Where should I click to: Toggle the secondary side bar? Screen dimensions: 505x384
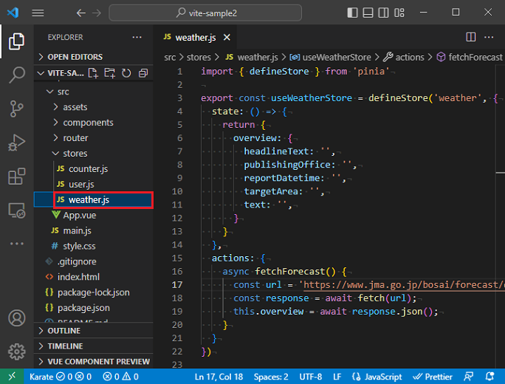pyautogui.click(x=383, y=13)
